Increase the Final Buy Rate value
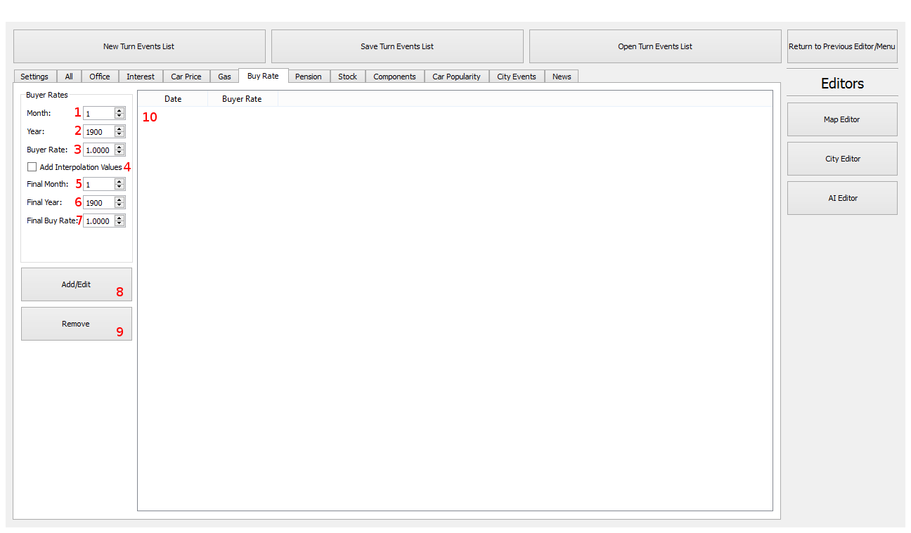This screenshot has height=533, width=911. tap(119, 218)
